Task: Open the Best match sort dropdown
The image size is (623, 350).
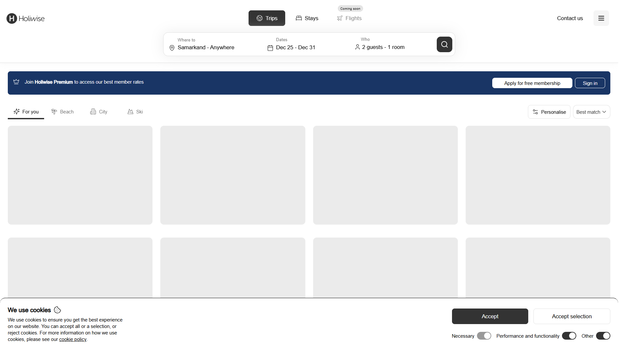Action: pos(591,112)
